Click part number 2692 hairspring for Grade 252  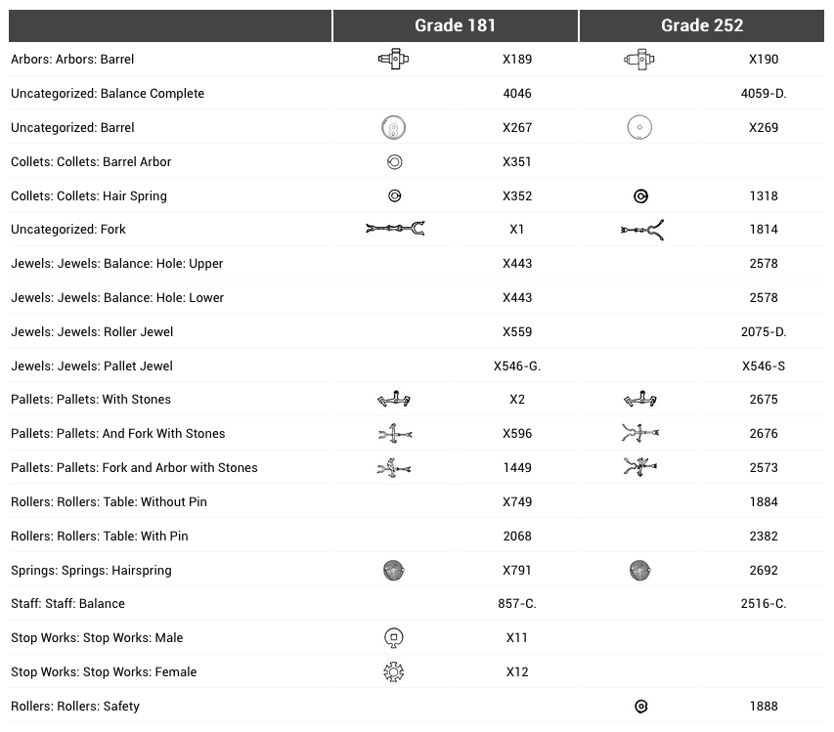[764, 571]
